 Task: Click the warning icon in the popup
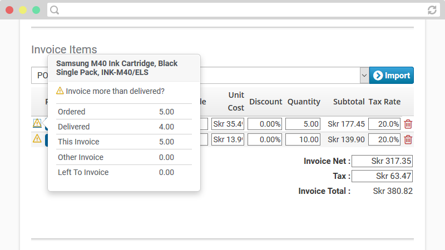point(60,91)
